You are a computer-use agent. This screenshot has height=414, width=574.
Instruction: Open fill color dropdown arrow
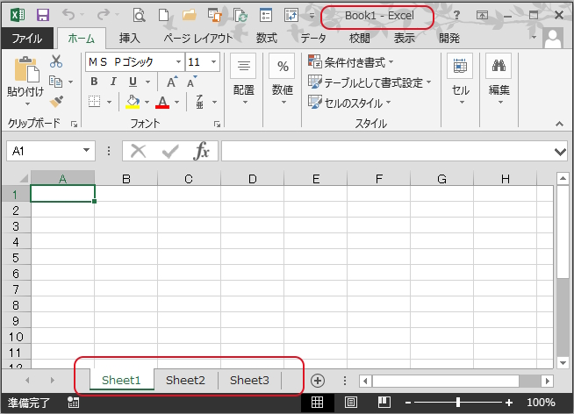pos(147,102)
